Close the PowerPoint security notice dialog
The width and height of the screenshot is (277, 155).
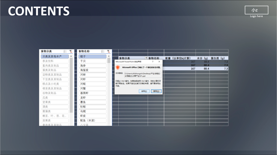pyautogui.click(x=159, y=62)
